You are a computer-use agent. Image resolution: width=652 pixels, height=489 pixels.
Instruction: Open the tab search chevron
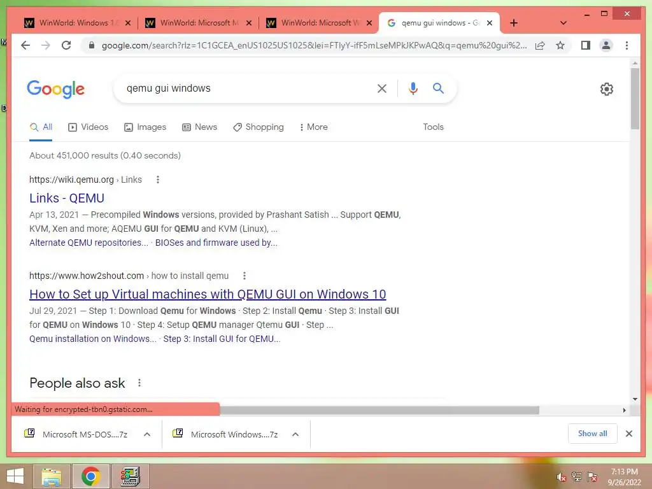(563, 23)
